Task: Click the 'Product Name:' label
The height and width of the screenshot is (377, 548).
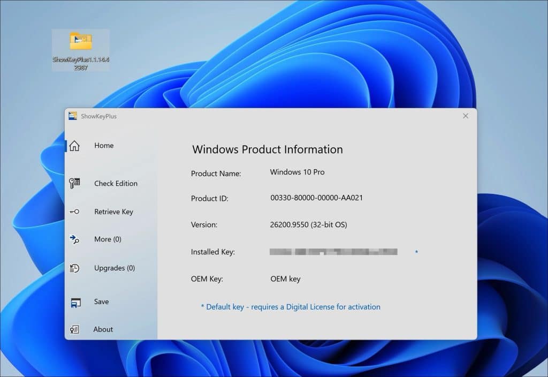Action: click(216, 174)
